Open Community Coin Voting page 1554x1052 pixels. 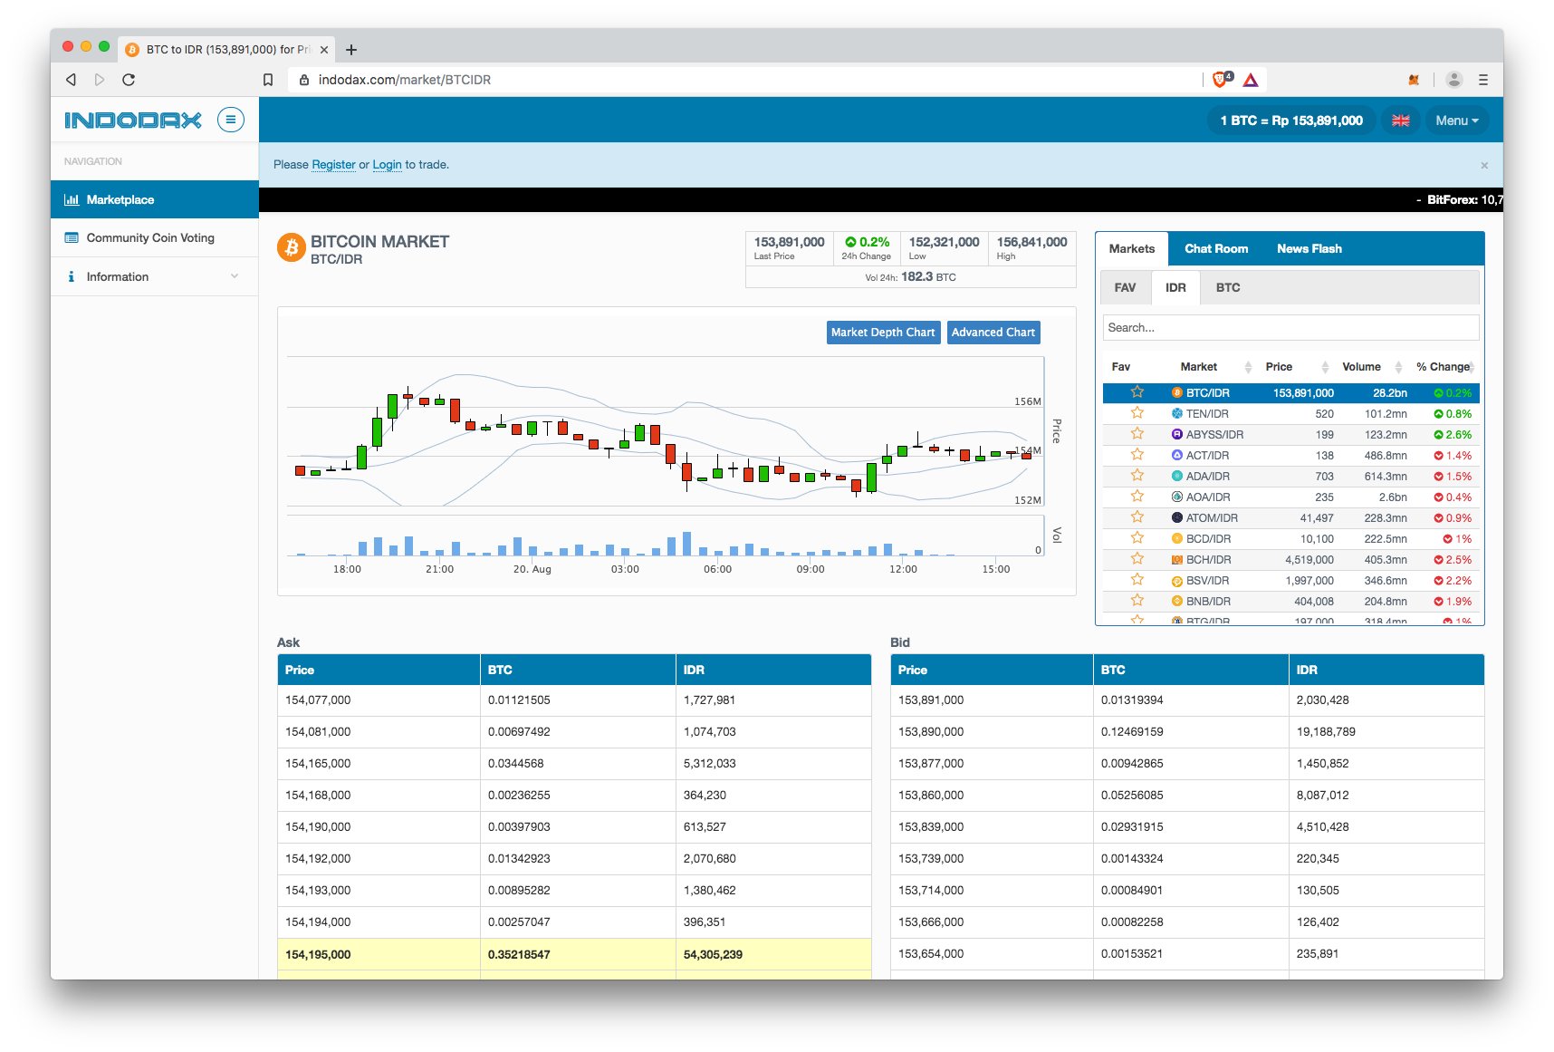click(155, 237)
